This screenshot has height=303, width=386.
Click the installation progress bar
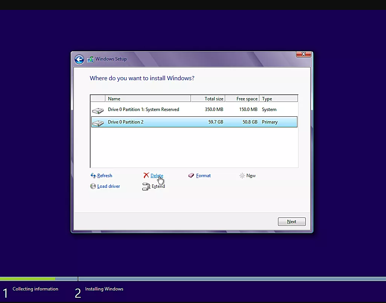(193, 279)
